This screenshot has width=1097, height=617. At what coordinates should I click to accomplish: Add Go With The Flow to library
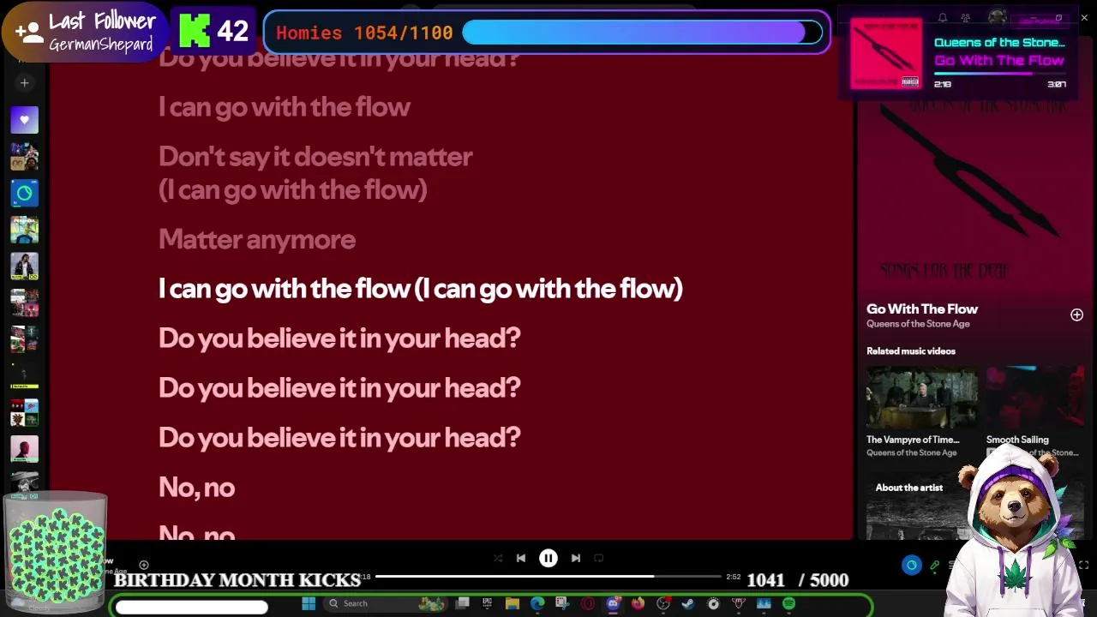pos(1076,315)
